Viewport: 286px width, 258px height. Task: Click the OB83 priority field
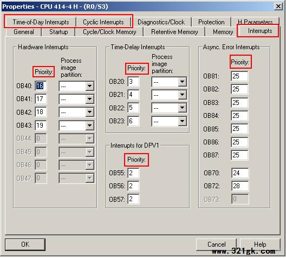239,103
